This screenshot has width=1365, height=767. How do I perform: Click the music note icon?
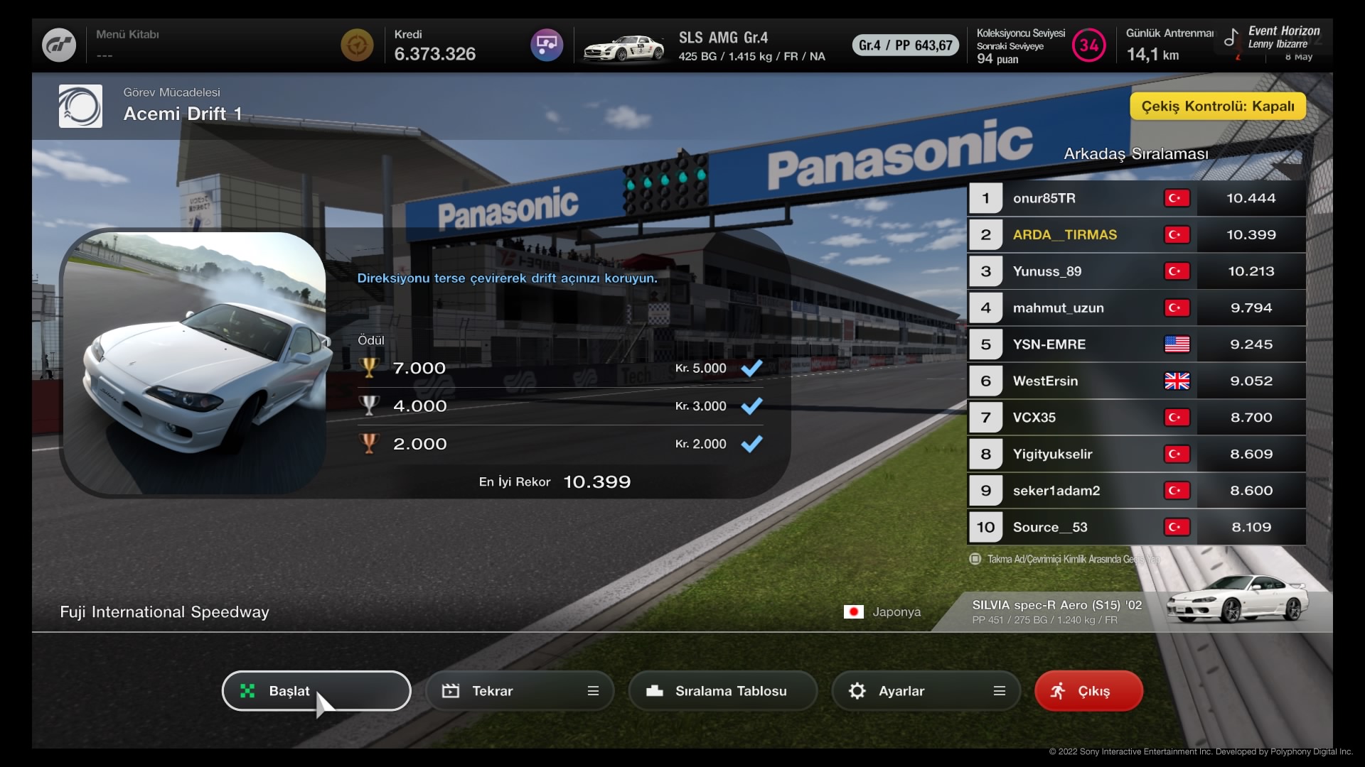click(x=1231, y=37)
